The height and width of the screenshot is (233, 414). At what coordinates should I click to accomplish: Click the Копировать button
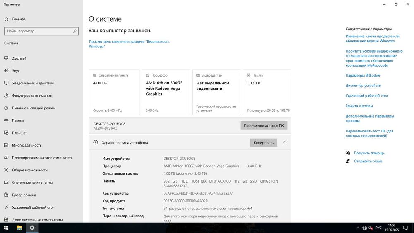(263, 142)
